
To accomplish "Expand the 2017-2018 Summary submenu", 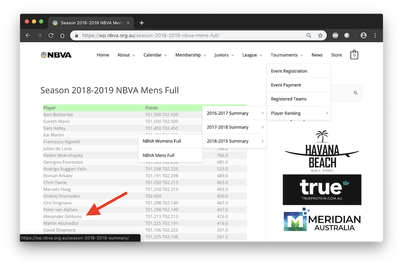I will coord(235,127).
